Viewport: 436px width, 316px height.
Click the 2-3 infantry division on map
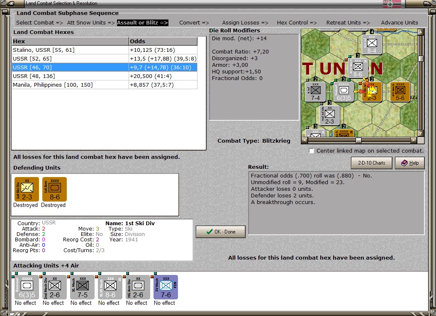click(x=330, y=115)
